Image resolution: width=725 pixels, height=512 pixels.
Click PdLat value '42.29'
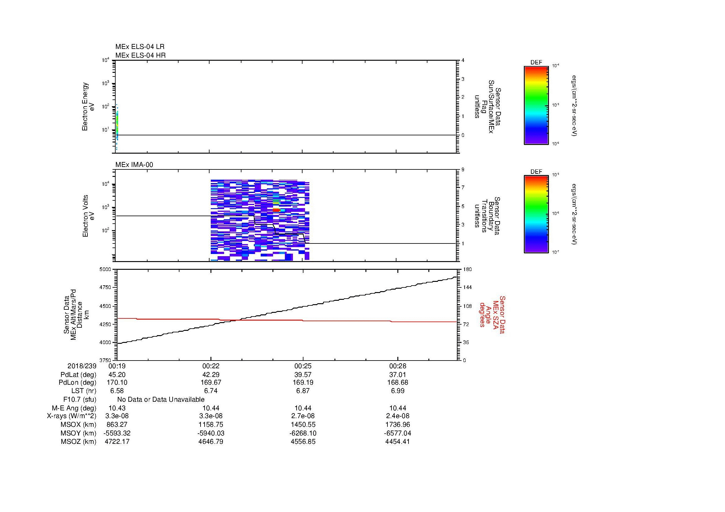(x=211, y=375)
